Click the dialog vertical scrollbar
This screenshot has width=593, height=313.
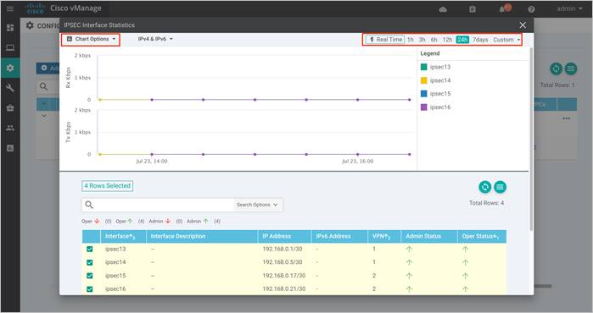click(x=531, y=140)
